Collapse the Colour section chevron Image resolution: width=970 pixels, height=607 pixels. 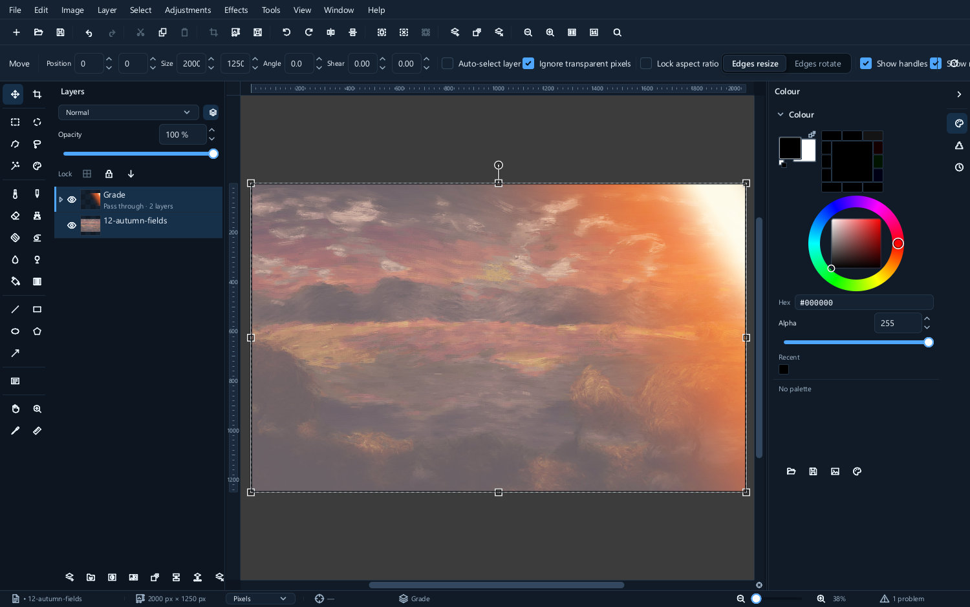coord(781,114)
